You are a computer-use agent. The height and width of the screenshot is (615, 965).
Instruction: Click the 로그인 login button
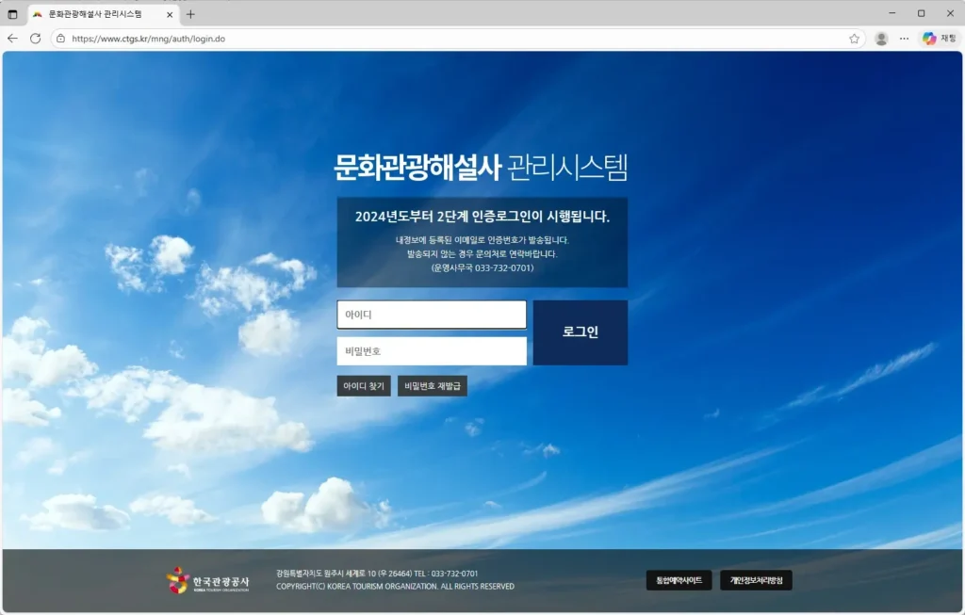point(580,332)
